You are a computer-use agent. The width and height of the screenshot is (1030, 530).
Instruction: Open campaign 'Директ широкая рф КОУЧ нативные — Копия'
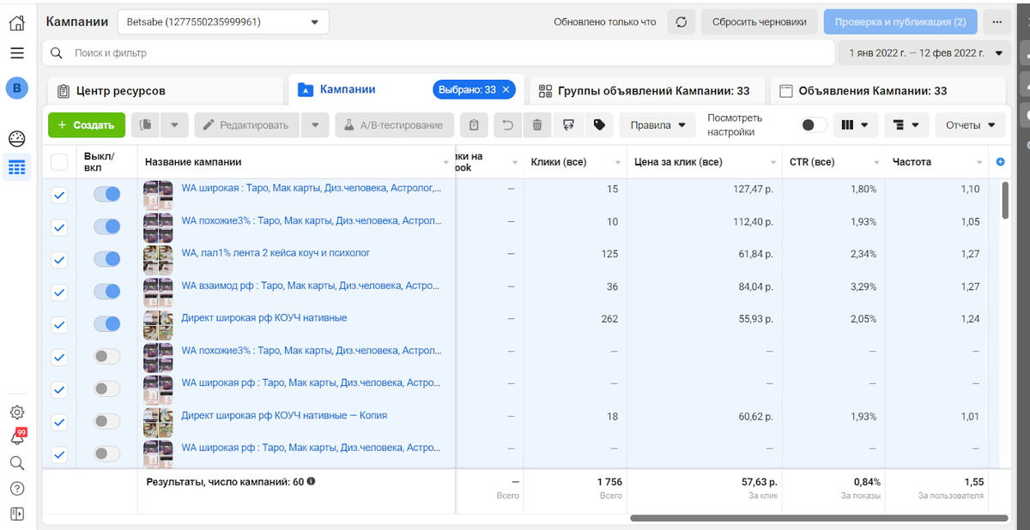[284, 415]
